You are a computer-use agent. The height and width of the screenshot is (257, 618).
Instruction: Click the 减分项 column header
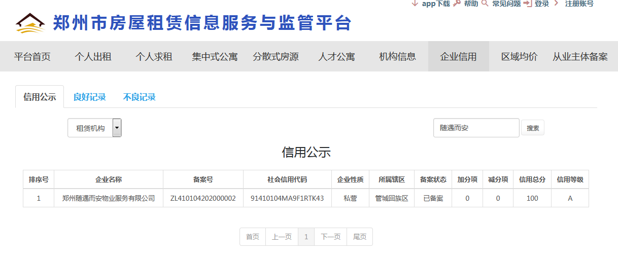point(498,179)
